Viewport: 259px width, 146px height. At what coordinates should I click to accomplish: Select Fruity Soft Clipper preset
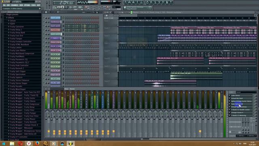click(x=18, y=71)
